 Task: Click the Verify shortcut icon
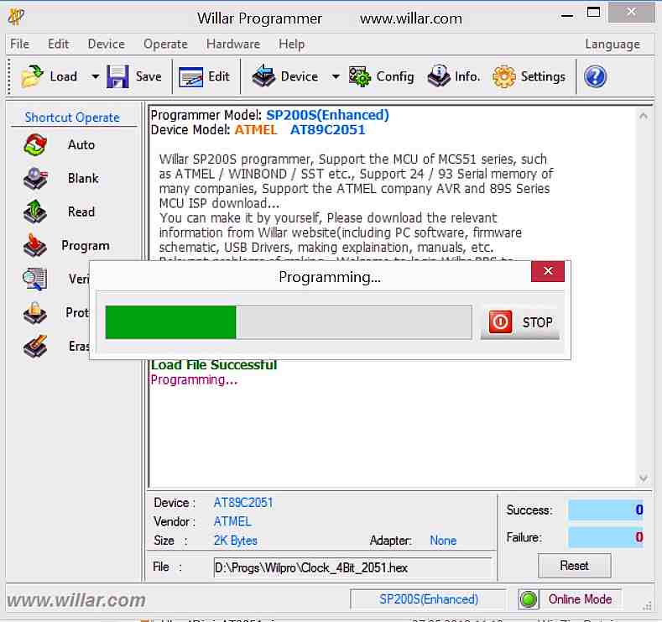coord(34,280)
